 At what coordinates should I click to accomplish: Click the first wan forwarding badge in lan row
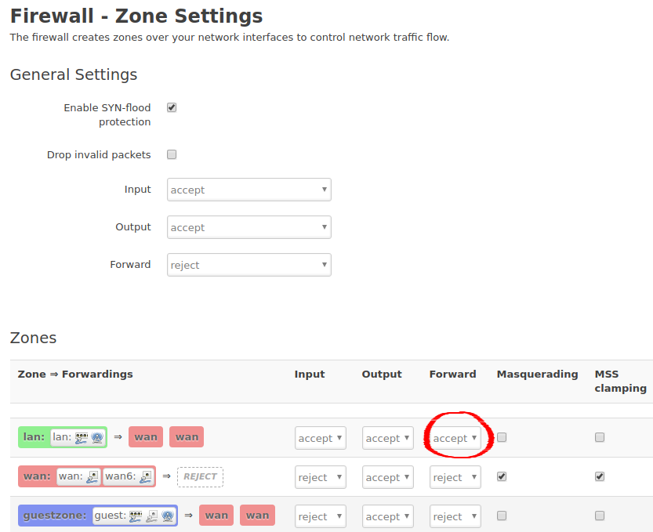tap(145, 436)
